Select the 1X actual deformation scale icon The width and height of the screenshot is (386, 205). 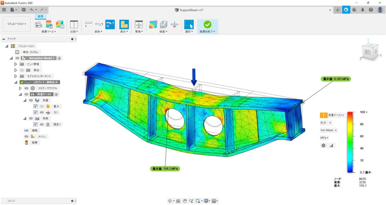[x=110, y=24]
